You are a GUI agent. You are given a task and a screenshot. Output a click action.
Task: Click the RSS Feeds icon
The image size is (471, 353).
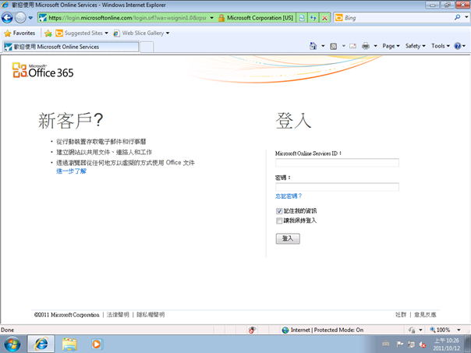click(334, 46)
